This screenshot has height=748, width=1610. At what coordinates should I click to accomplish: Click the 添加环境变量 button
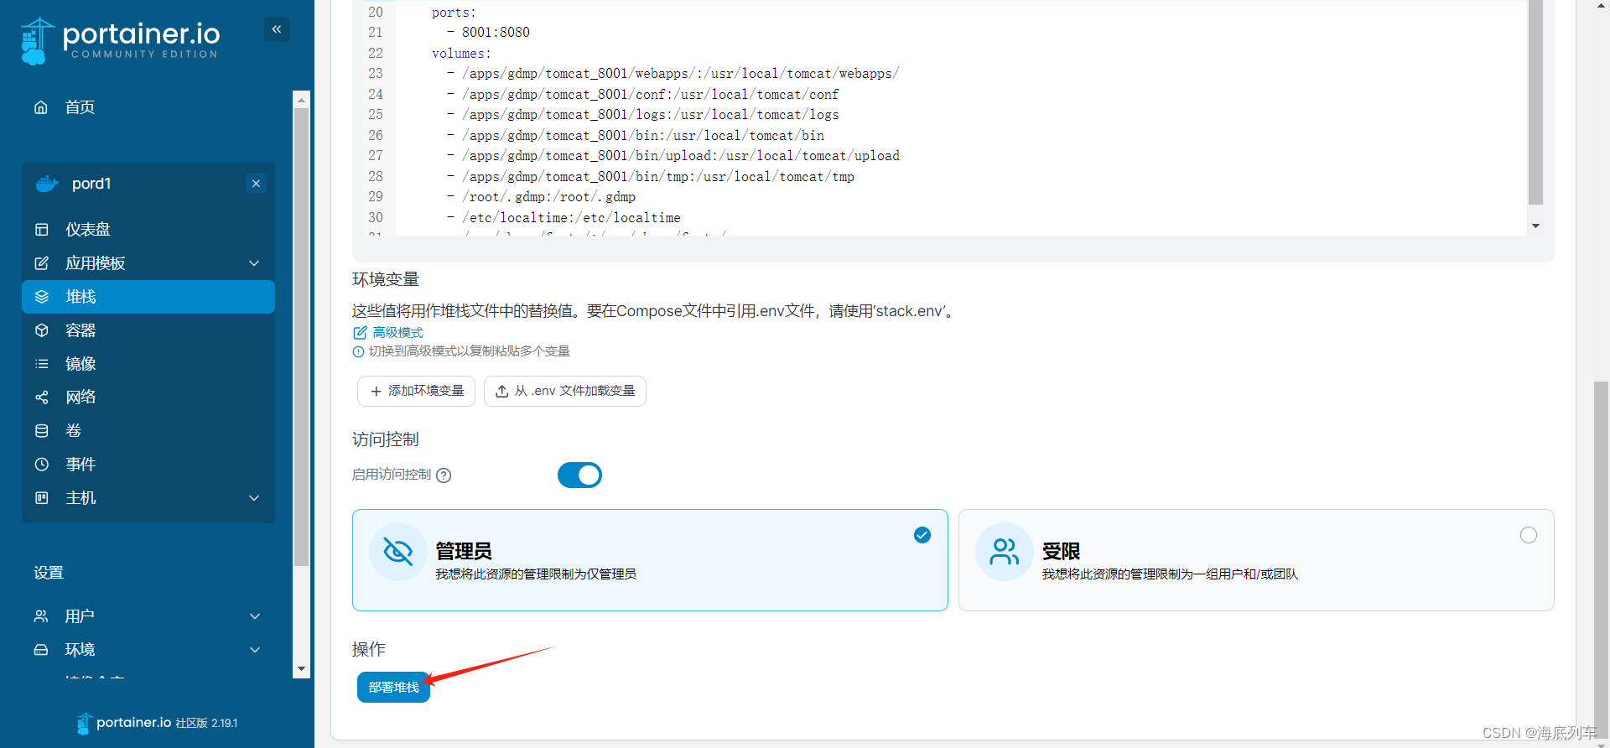pos(416,392)
